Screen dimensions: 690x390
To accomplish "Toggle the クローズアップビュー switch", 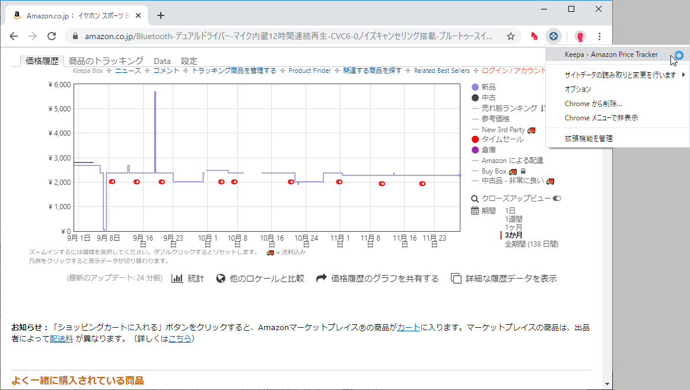I will point(557,199).
